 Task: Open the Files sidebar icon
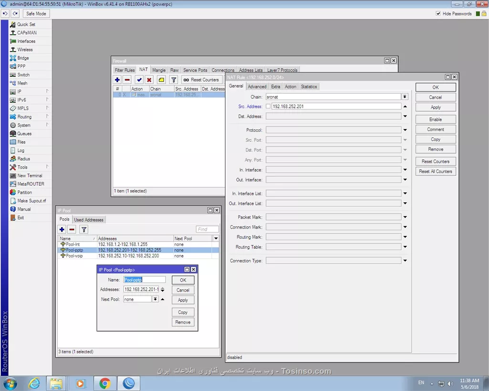13,142
